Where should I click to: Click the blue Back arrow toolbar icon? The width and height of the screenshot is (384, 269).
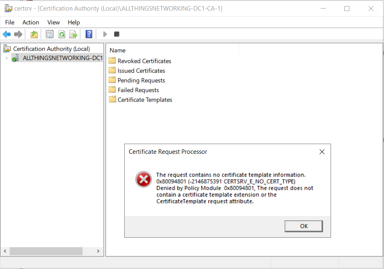click(7, 34)
